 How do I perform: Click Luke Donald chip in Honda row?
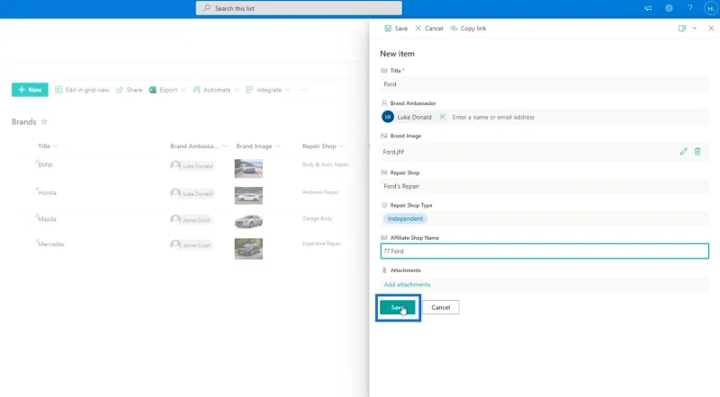point(192,193)
